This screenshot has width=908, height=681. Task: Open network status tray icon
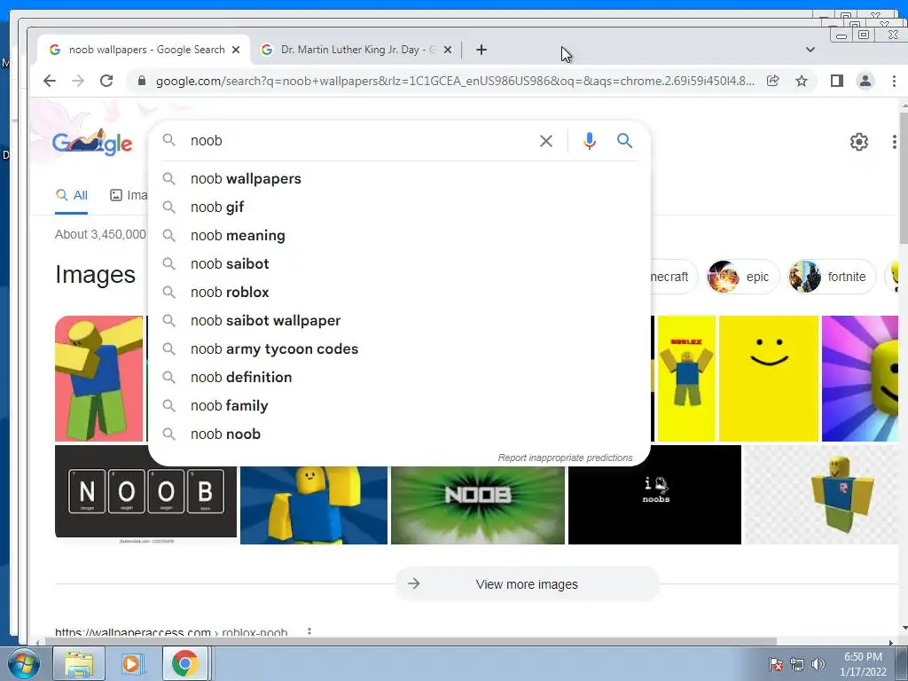(797, 664)
